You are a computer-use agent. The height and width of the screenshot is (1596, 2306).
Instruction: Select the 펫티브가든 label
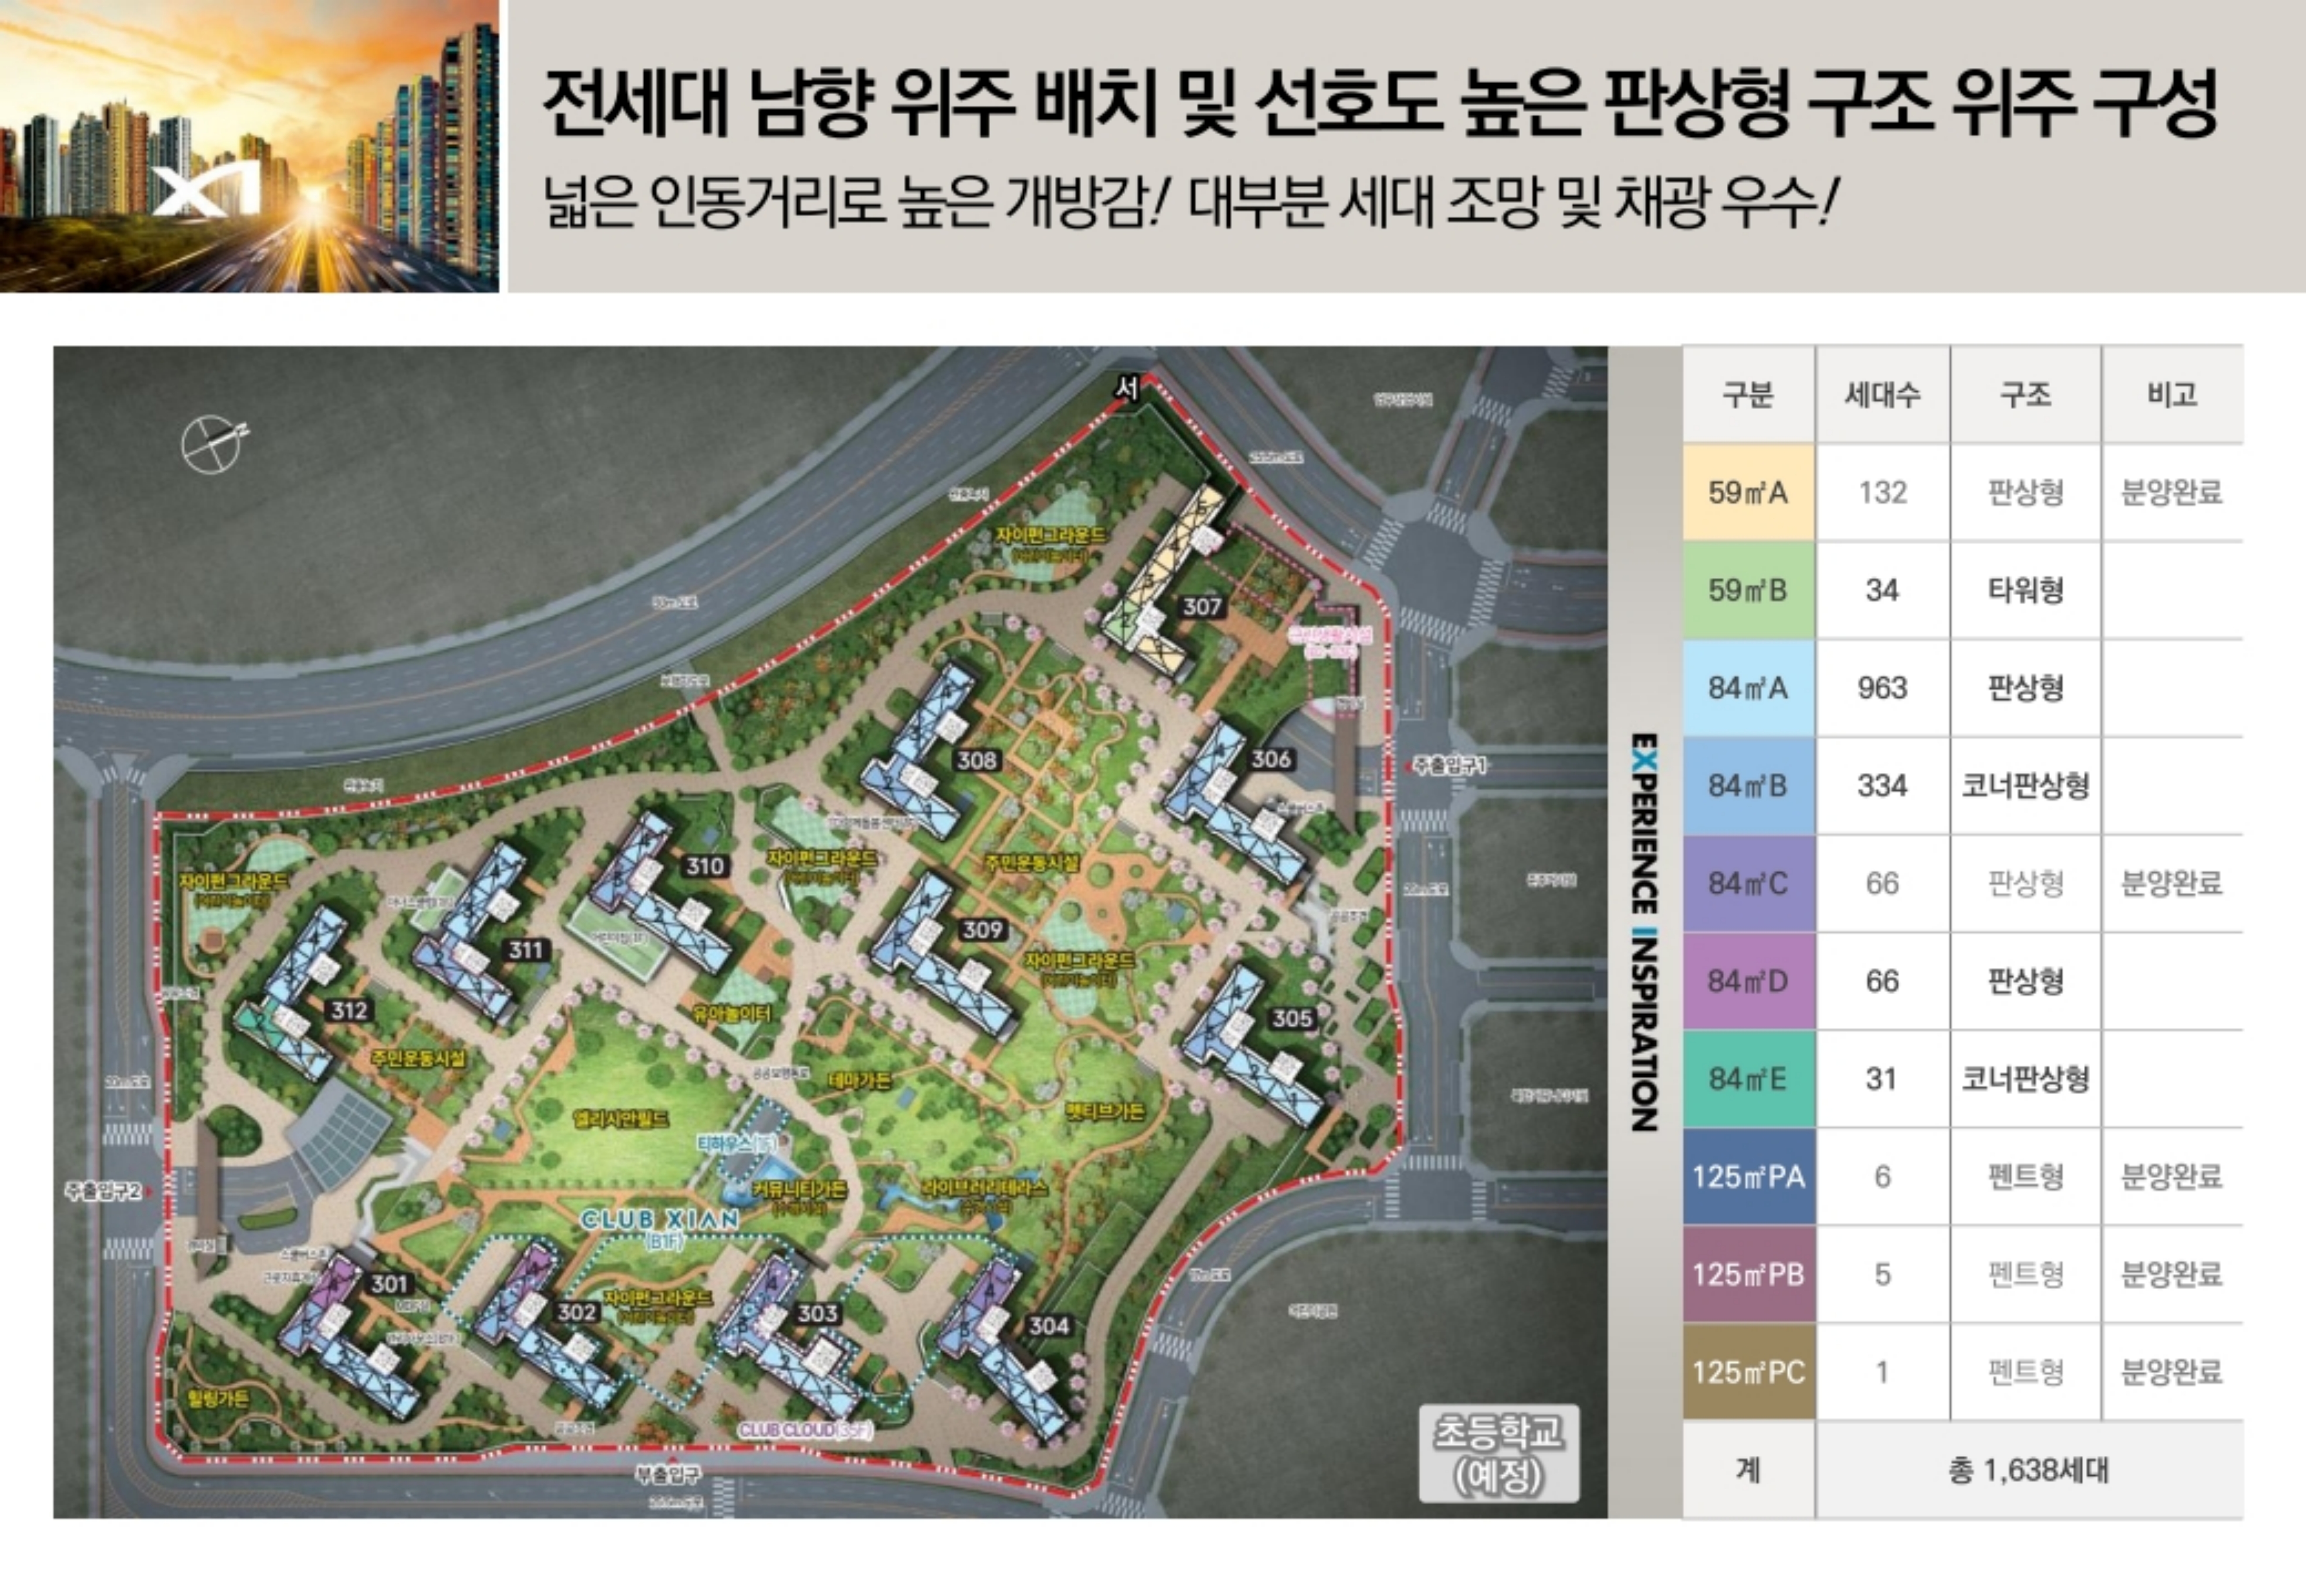(x=1104, y=1111)
